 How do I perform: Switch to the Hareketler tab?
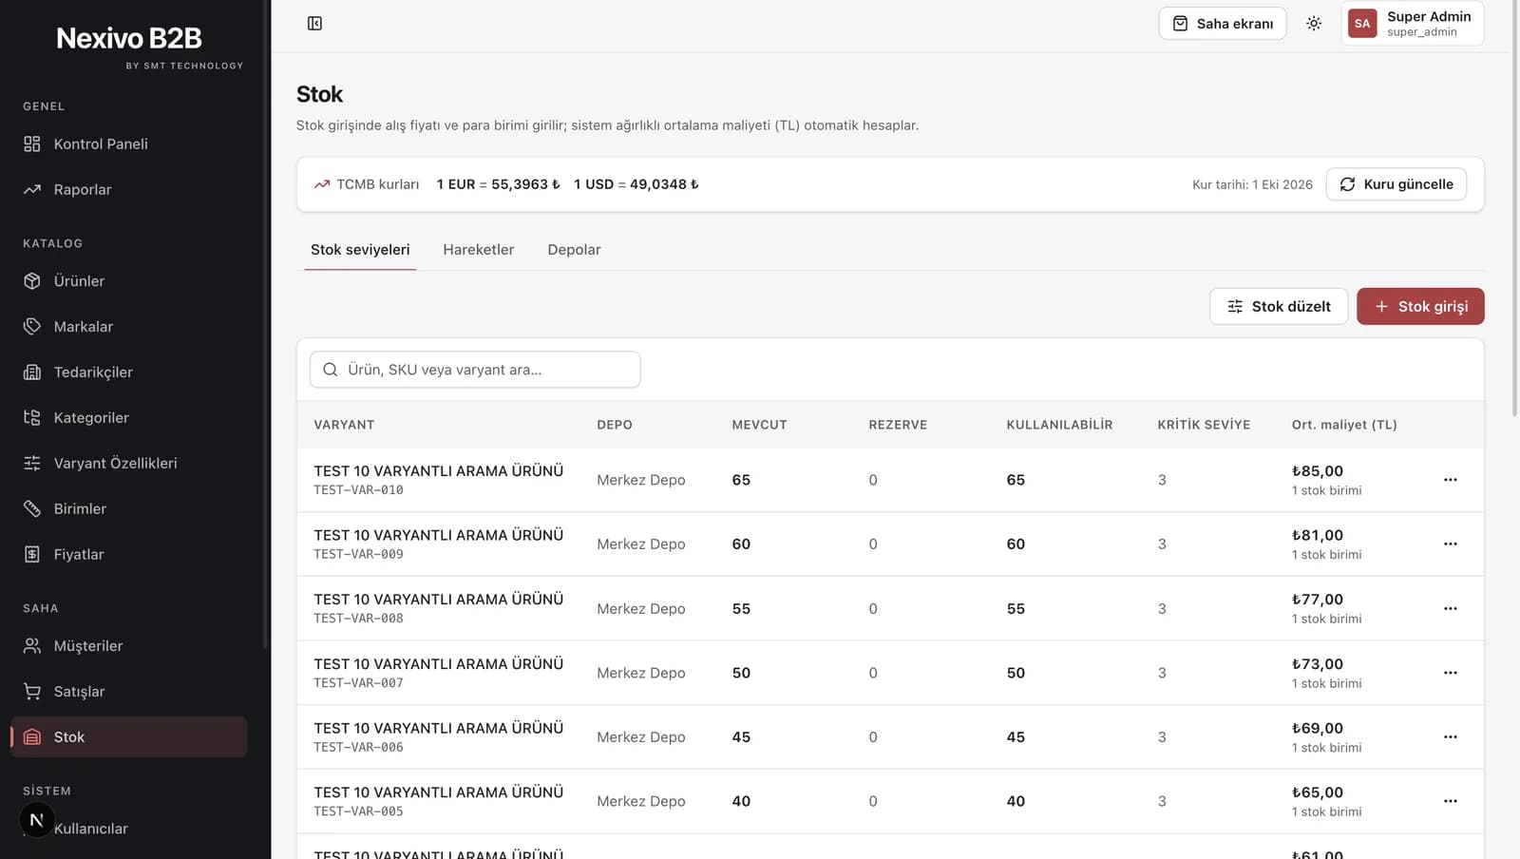[x=478, y=250]
